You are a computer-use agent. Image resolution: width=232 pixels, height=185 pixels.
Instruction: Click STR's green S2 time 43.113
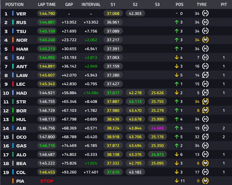[x=135, y=102]
